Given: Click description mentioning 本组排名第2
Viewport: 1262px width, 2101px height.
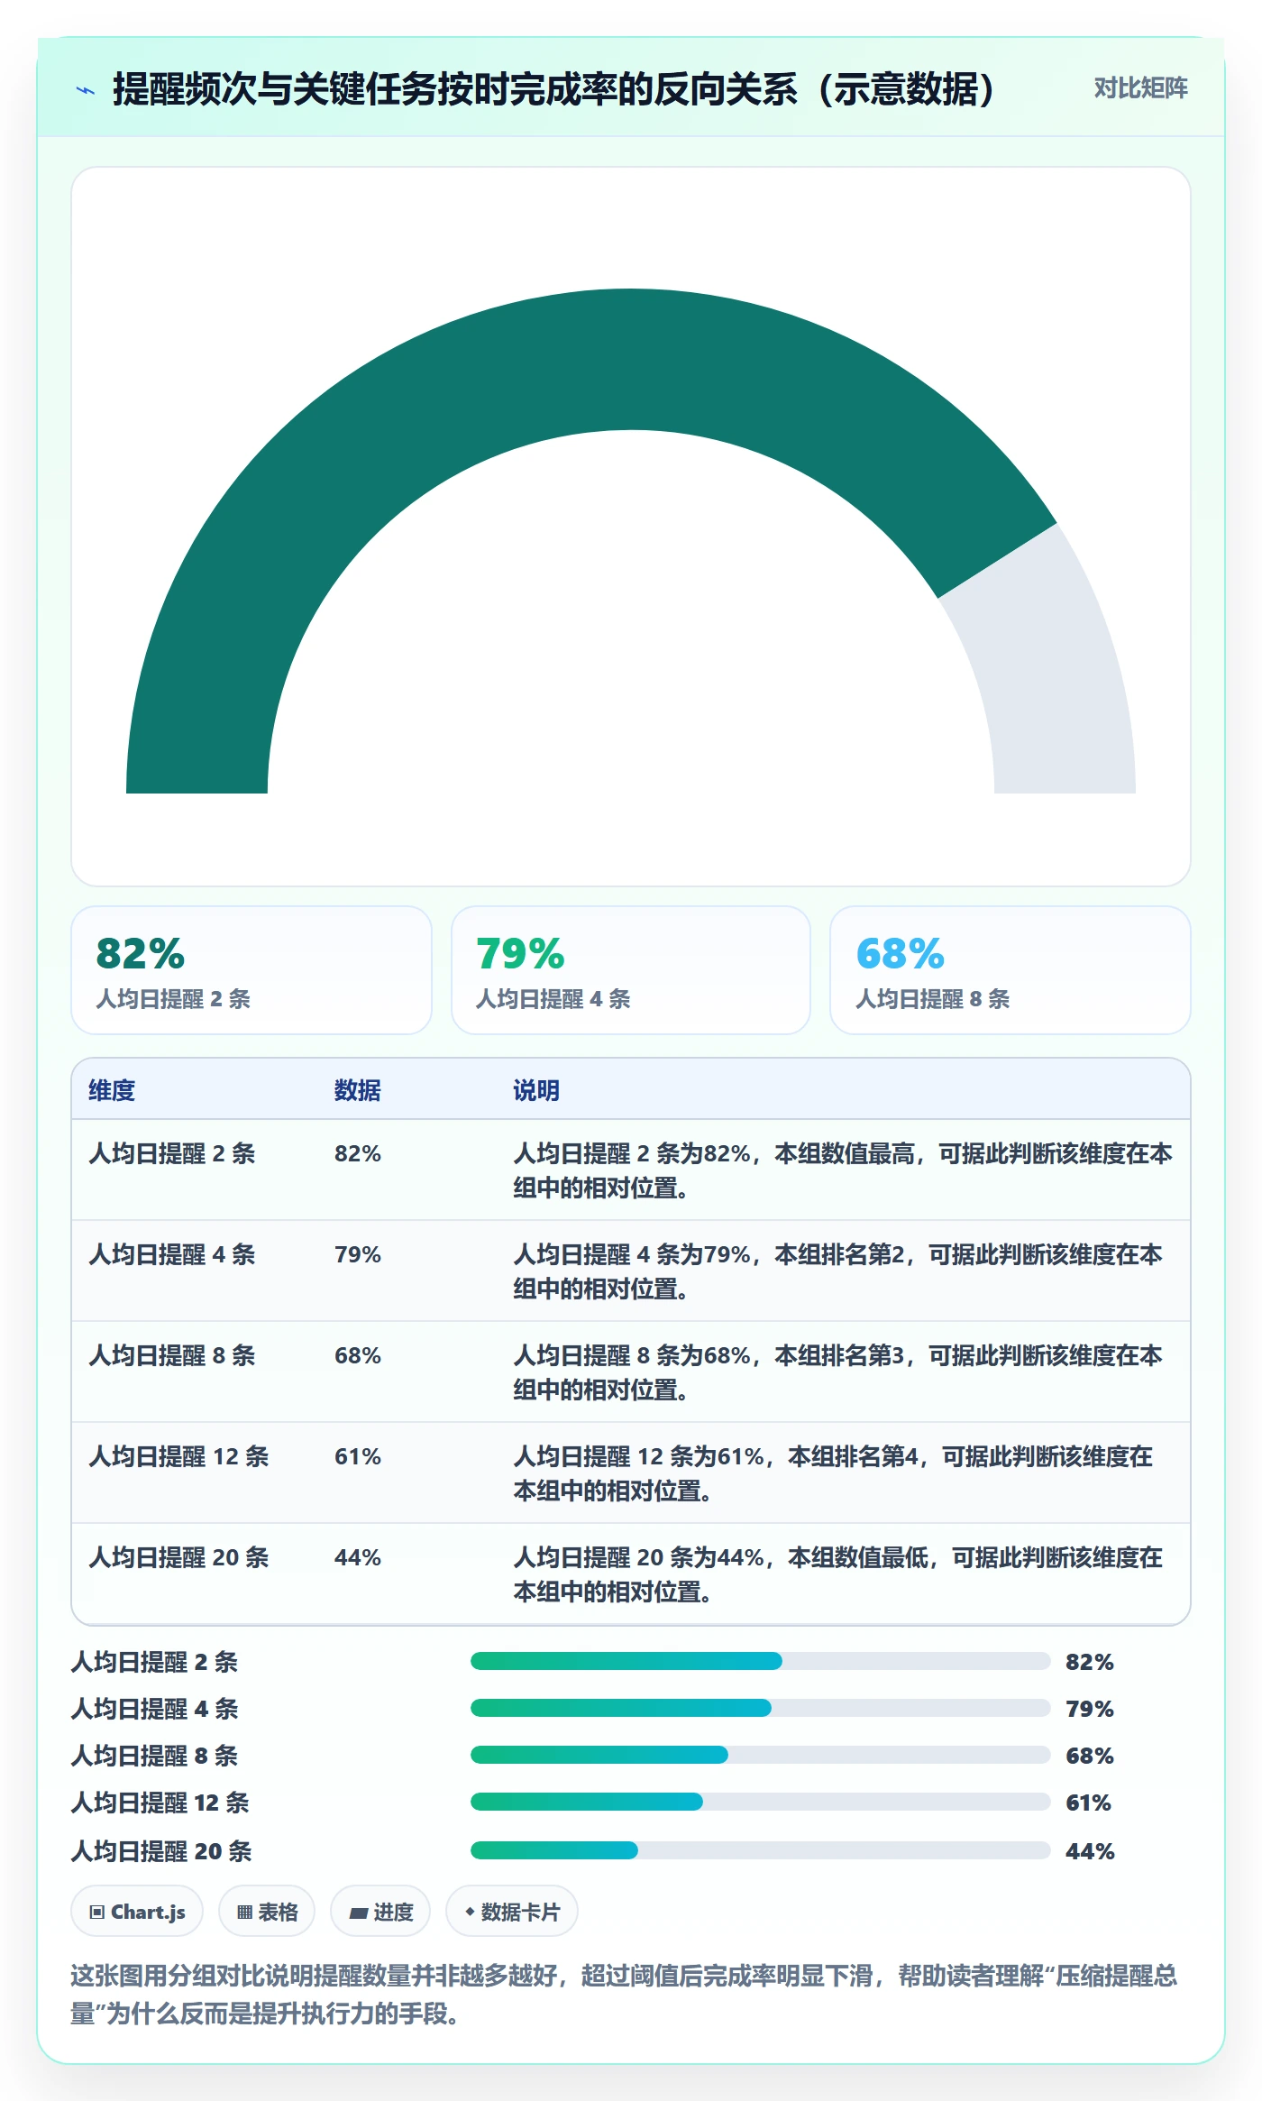Looking at the screenshot, I should (838, 1271).
